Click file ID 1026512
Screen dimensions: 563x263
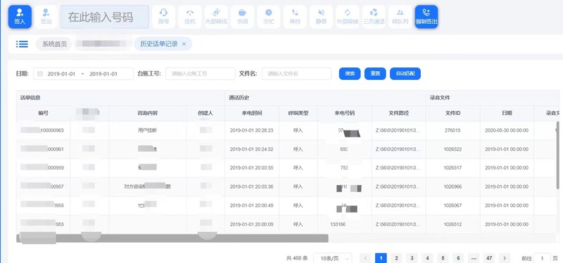(453, 224)
